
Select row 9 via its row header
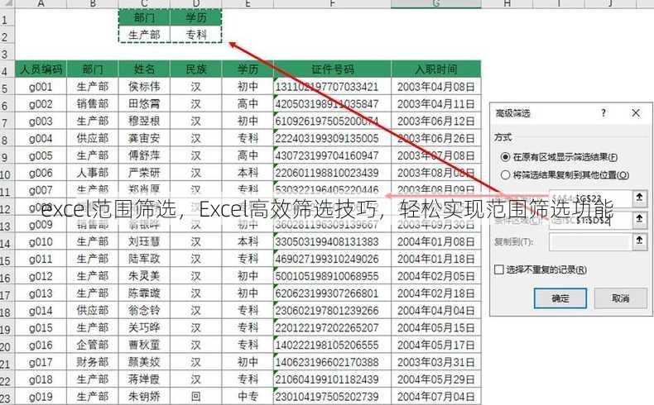point(7,156)
